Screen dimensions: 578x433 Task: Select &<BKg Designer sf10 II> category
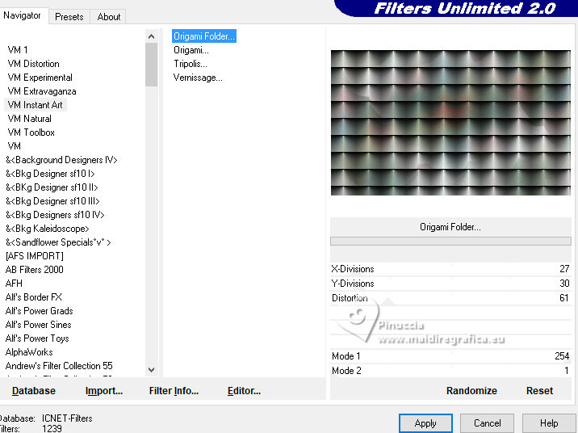(52, 187)
